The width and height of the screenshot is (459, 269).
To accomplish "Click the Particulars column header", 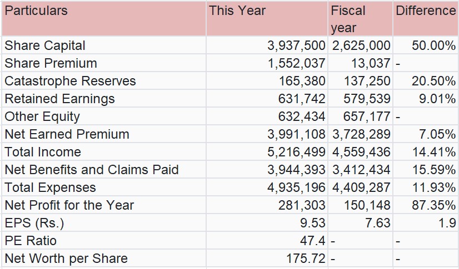I will [x=36, y=11].
